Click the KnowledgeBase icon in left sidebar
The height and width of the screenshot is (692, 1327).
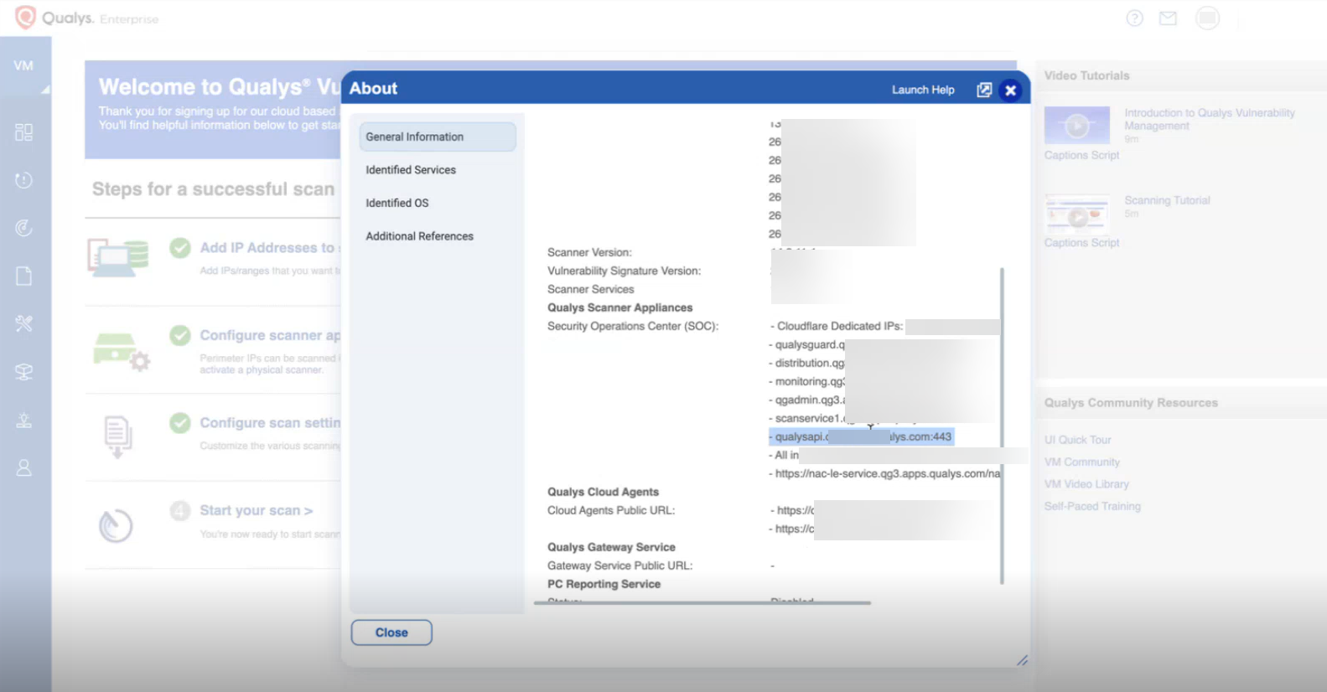(x=24, y=420)
